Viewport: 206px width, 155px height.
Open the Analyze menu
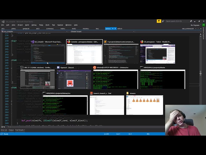(x=60, y=25)
